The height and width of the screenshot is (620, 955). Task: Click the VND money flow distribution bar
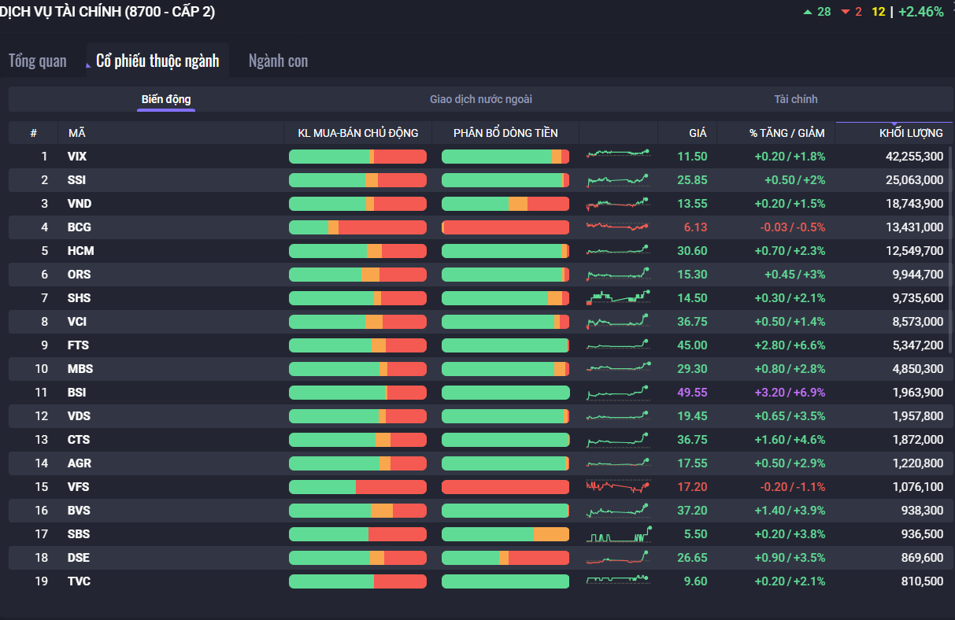[505, 204]
